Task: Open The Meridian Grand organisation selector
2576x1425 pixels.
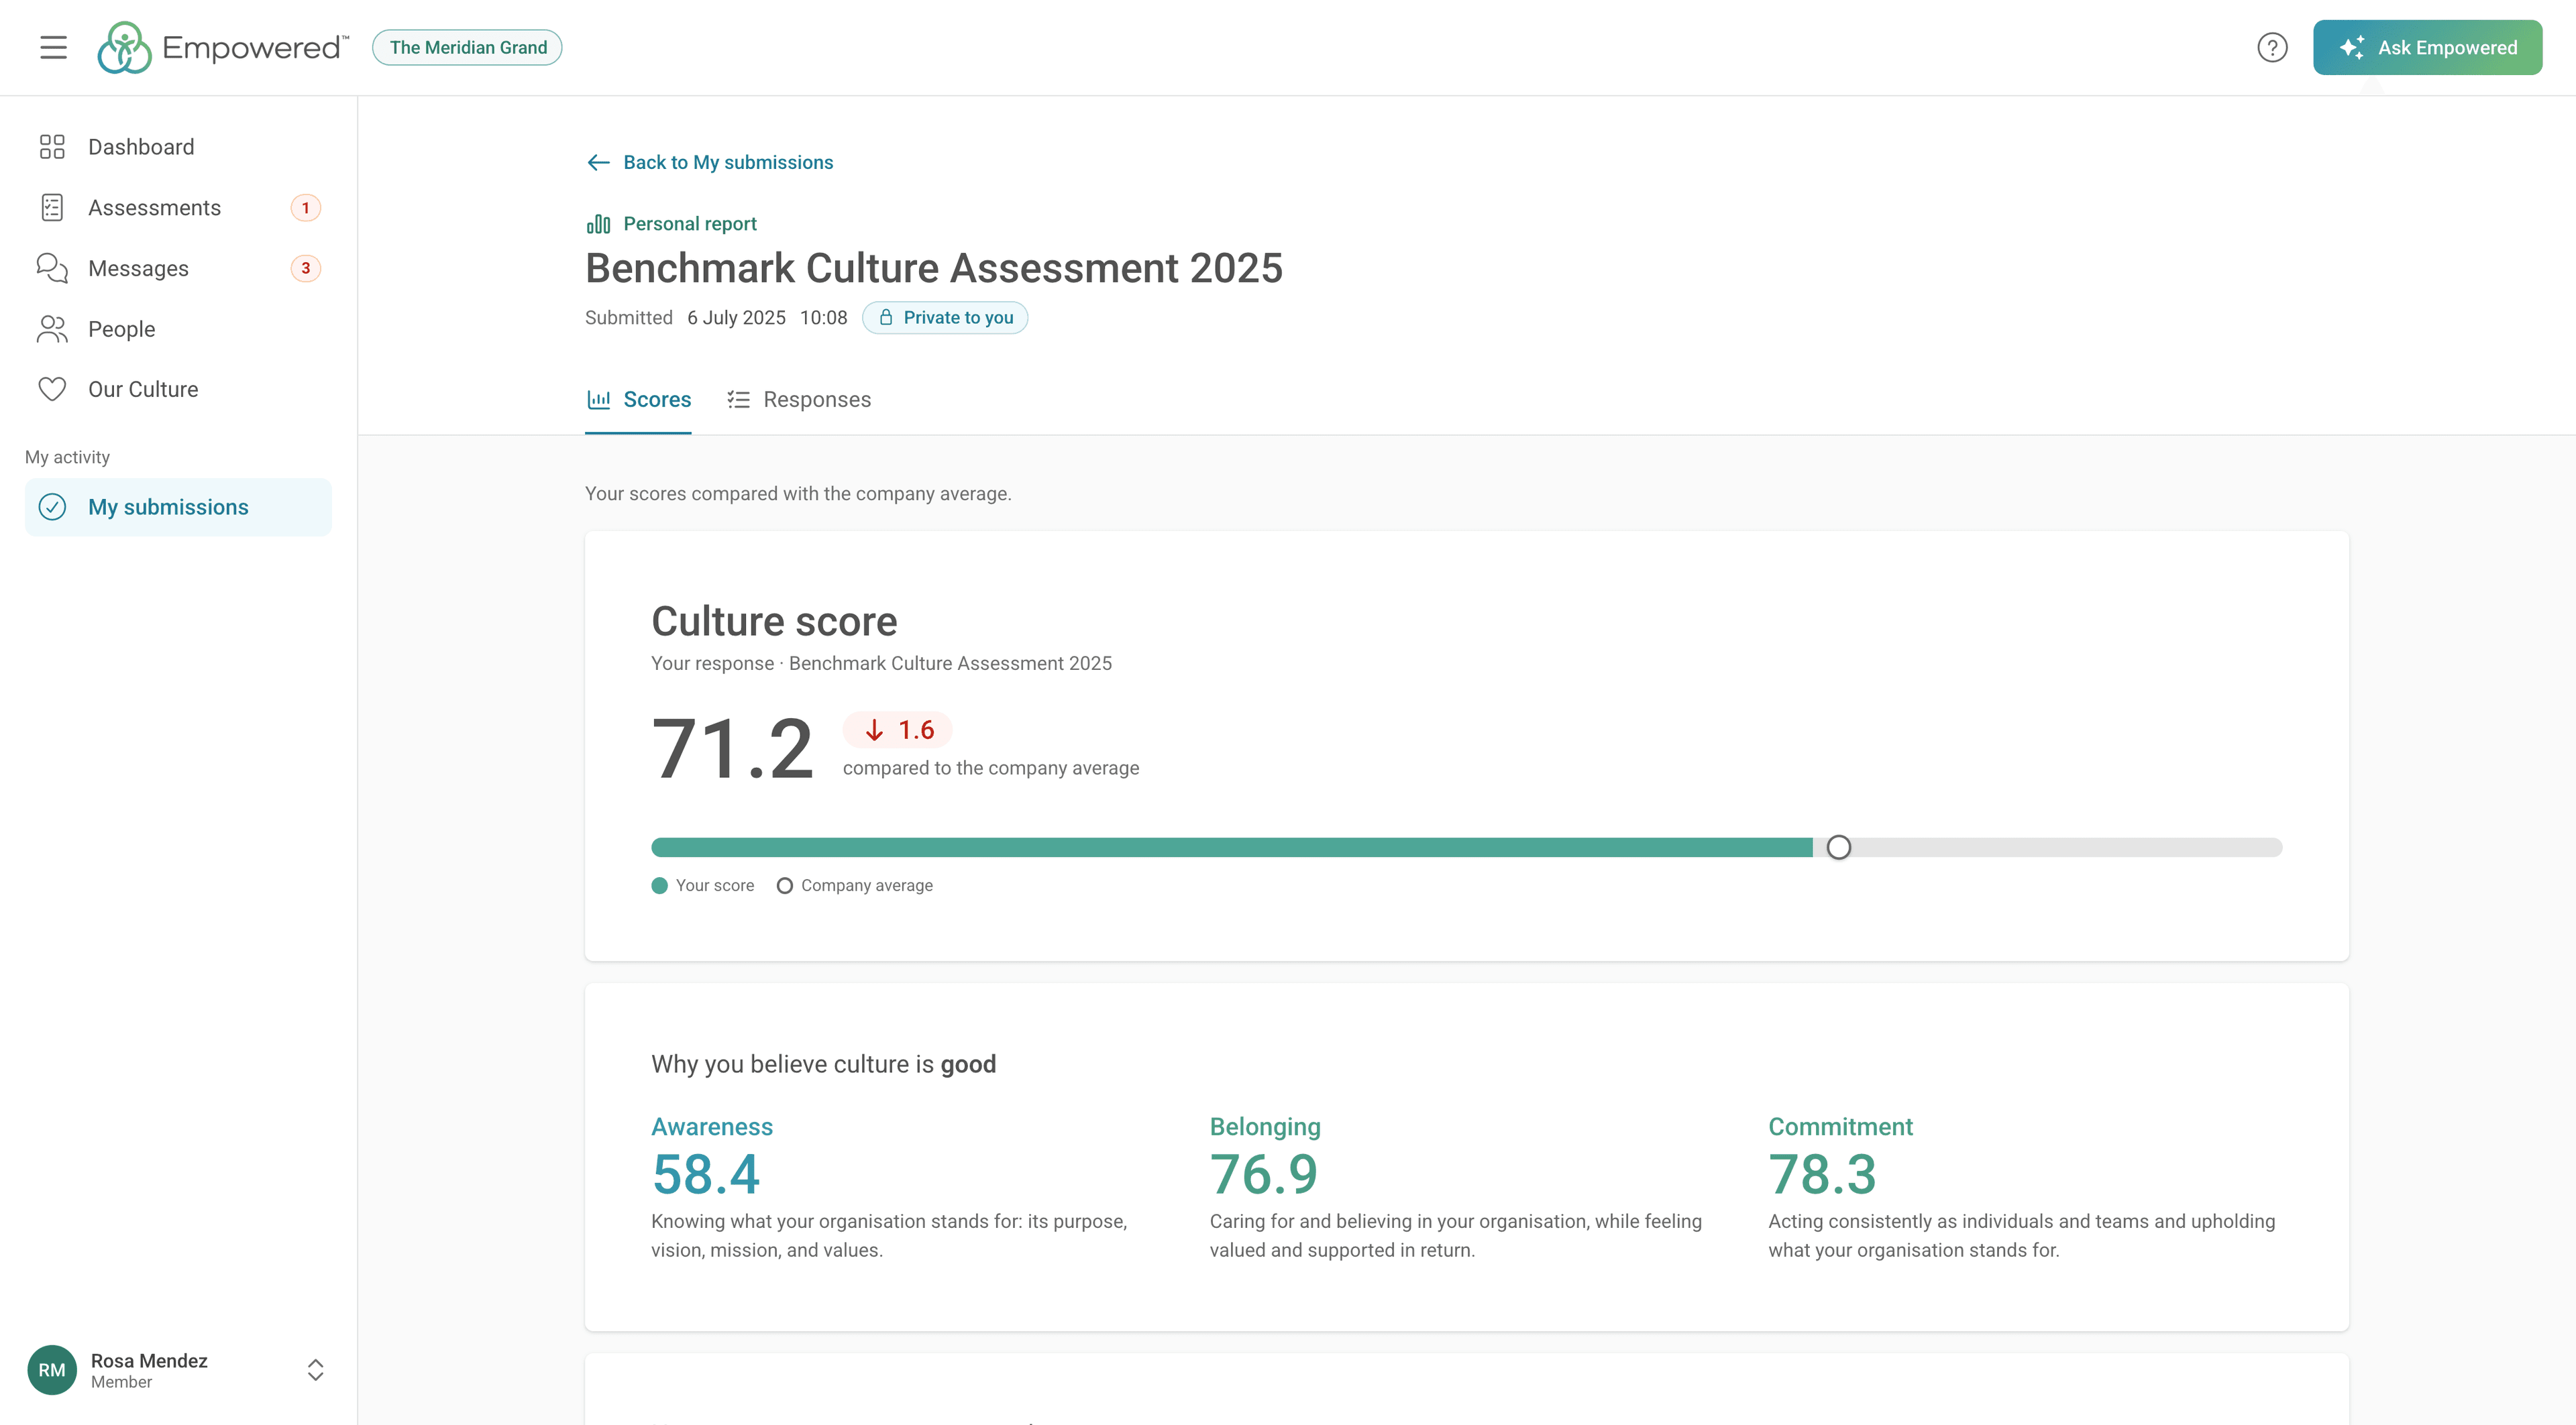Action: pyautogui.click(x=467, y=47)
